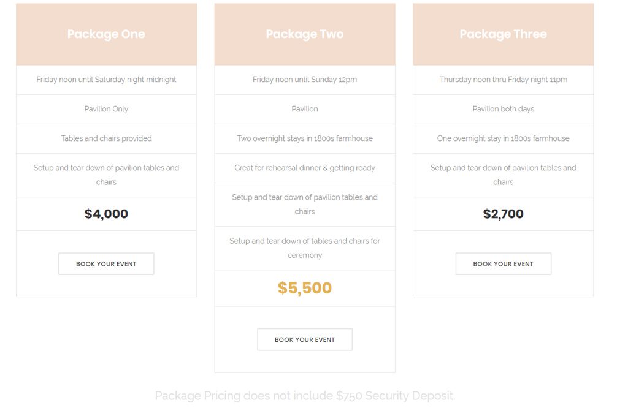Viewport: 628px width, 408px height.
Task: Click Book Your Event under Package One
Action: tap(106, 263)
